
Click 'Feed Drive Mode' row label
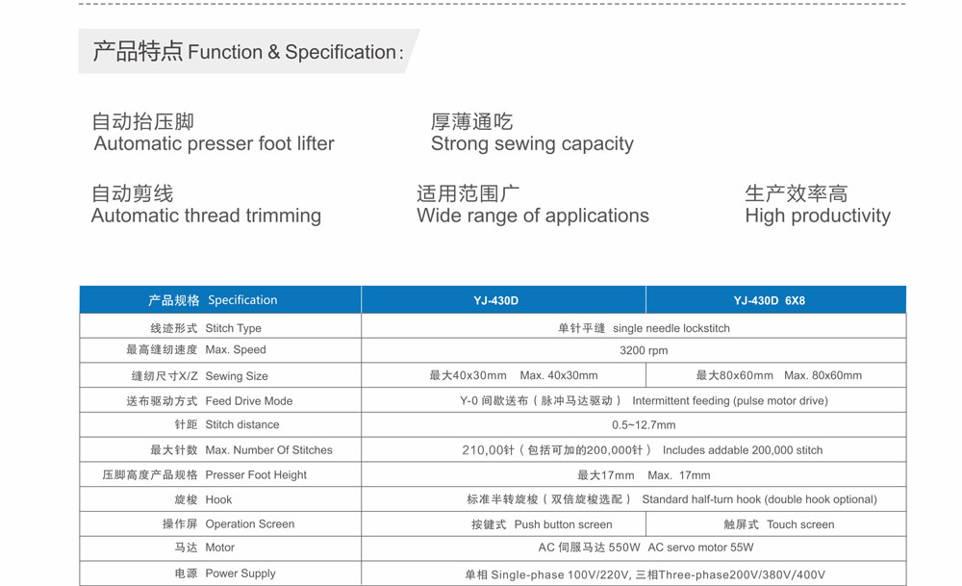pos(248,400)
